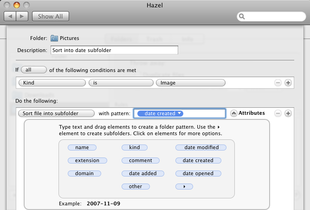The height and width of the screenshot is (210, 310).
Task: Click the Show All button
Action: [x=51, y=16]
